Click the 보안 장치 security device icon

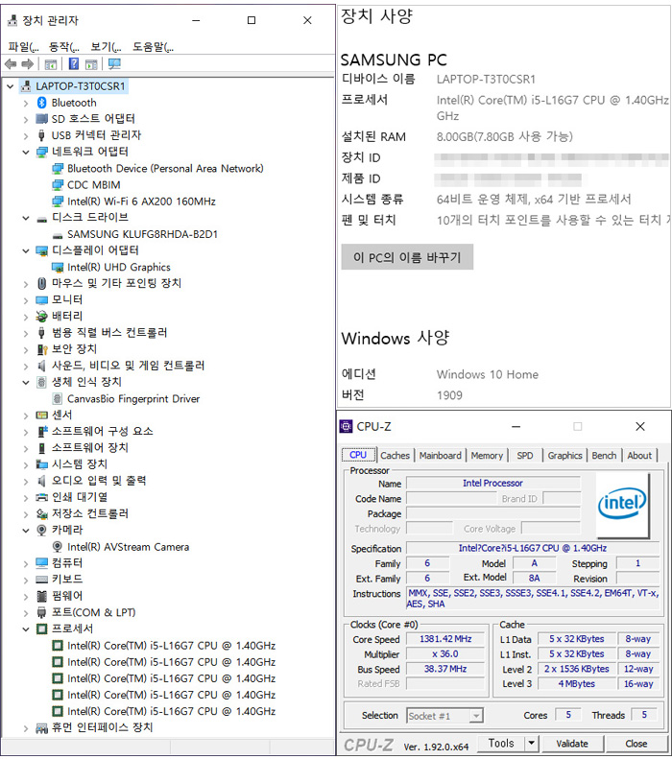[x=41, y=349]
